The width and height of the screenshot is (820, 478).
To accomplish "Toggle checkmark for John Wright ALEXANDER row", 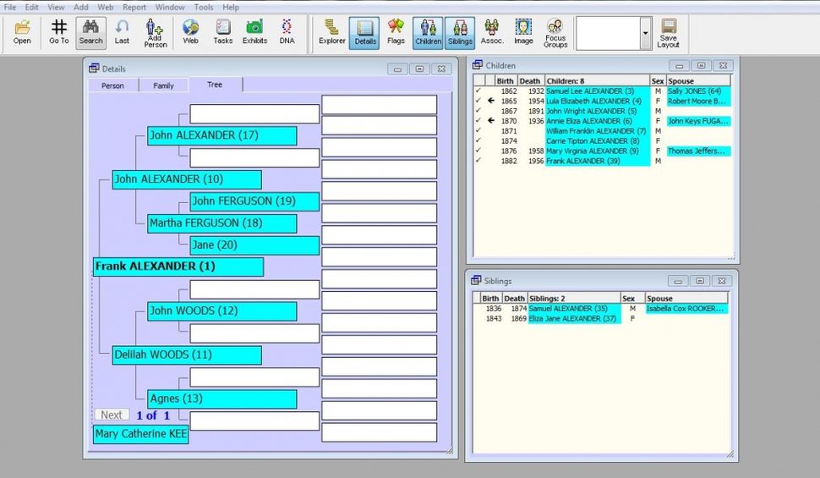I will 478,111.
